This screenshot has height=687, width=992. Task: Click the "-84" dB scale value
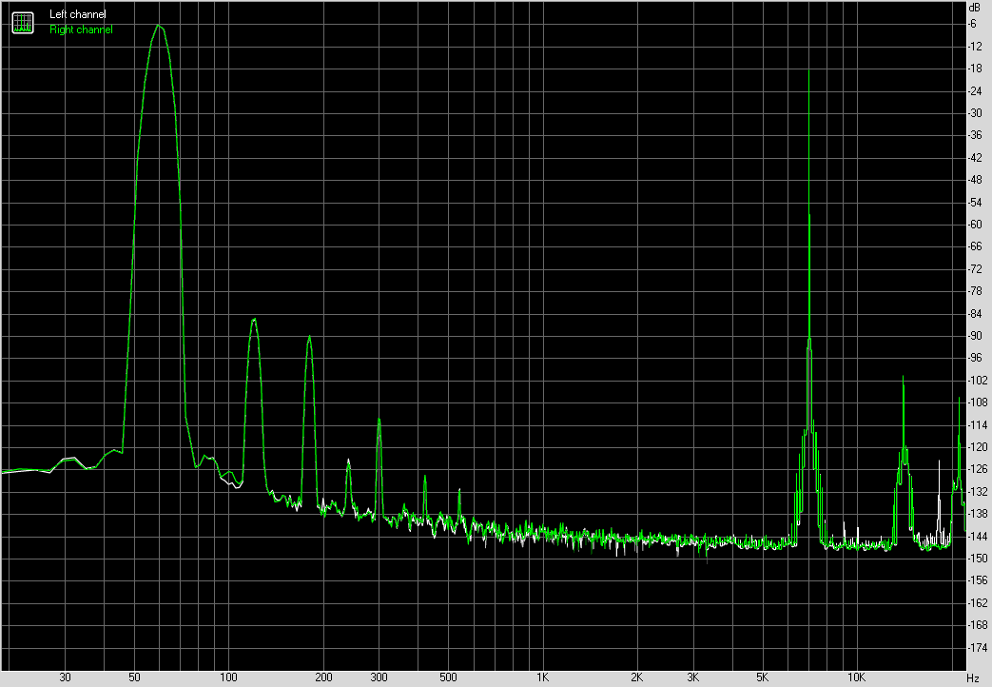(975, 314)
